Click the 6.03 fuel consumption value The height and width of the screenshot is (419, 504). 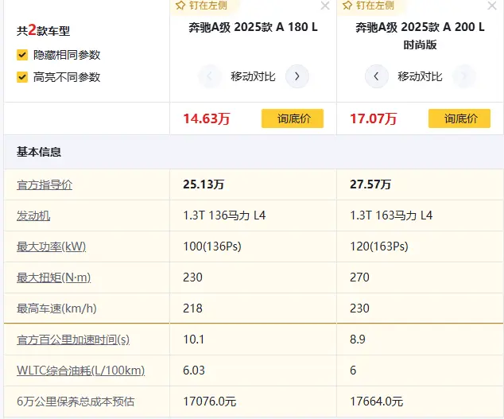click(194, 371)
